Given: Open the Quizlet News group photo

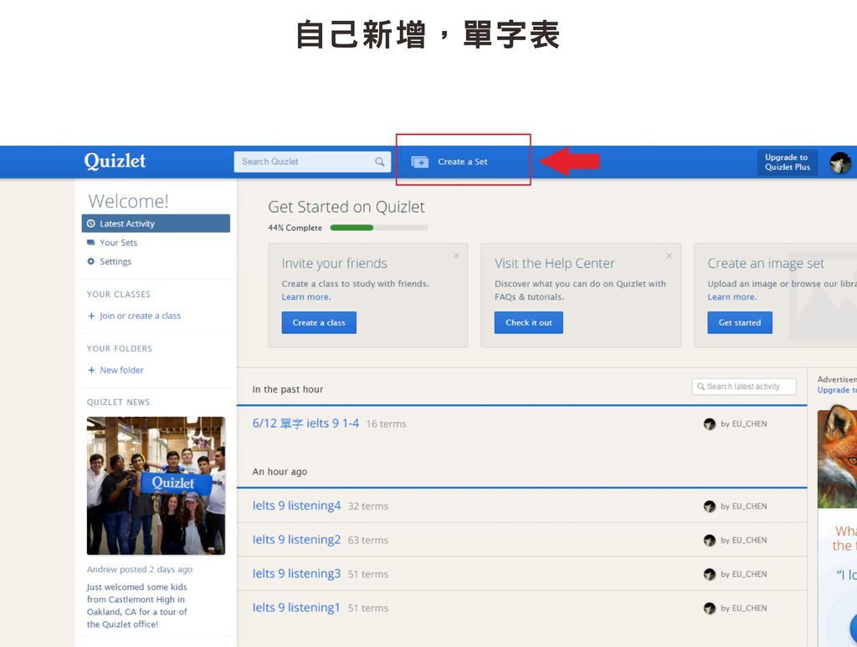Looking at the screenshot, I should coord(156,485).
